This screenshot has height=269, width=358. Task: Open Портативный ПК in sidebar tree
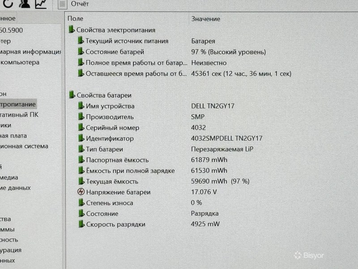pyautogui.click(x=19, y=115)
